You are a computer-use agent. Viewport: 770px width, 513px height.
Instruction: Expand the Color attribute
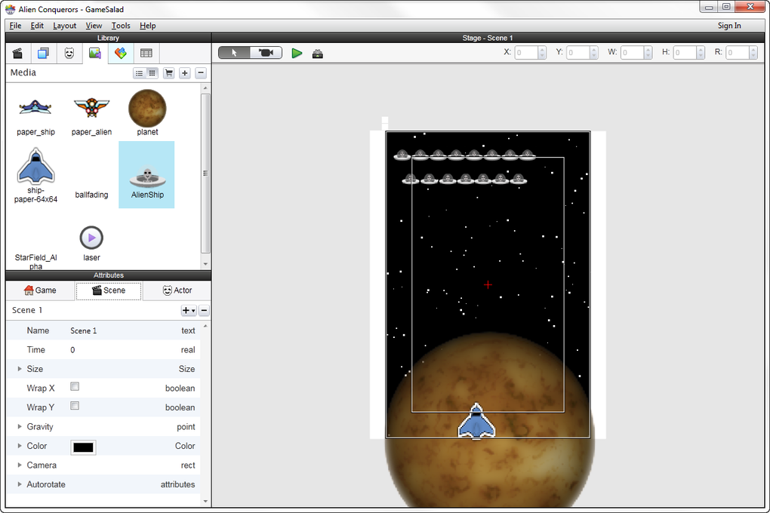20,446
